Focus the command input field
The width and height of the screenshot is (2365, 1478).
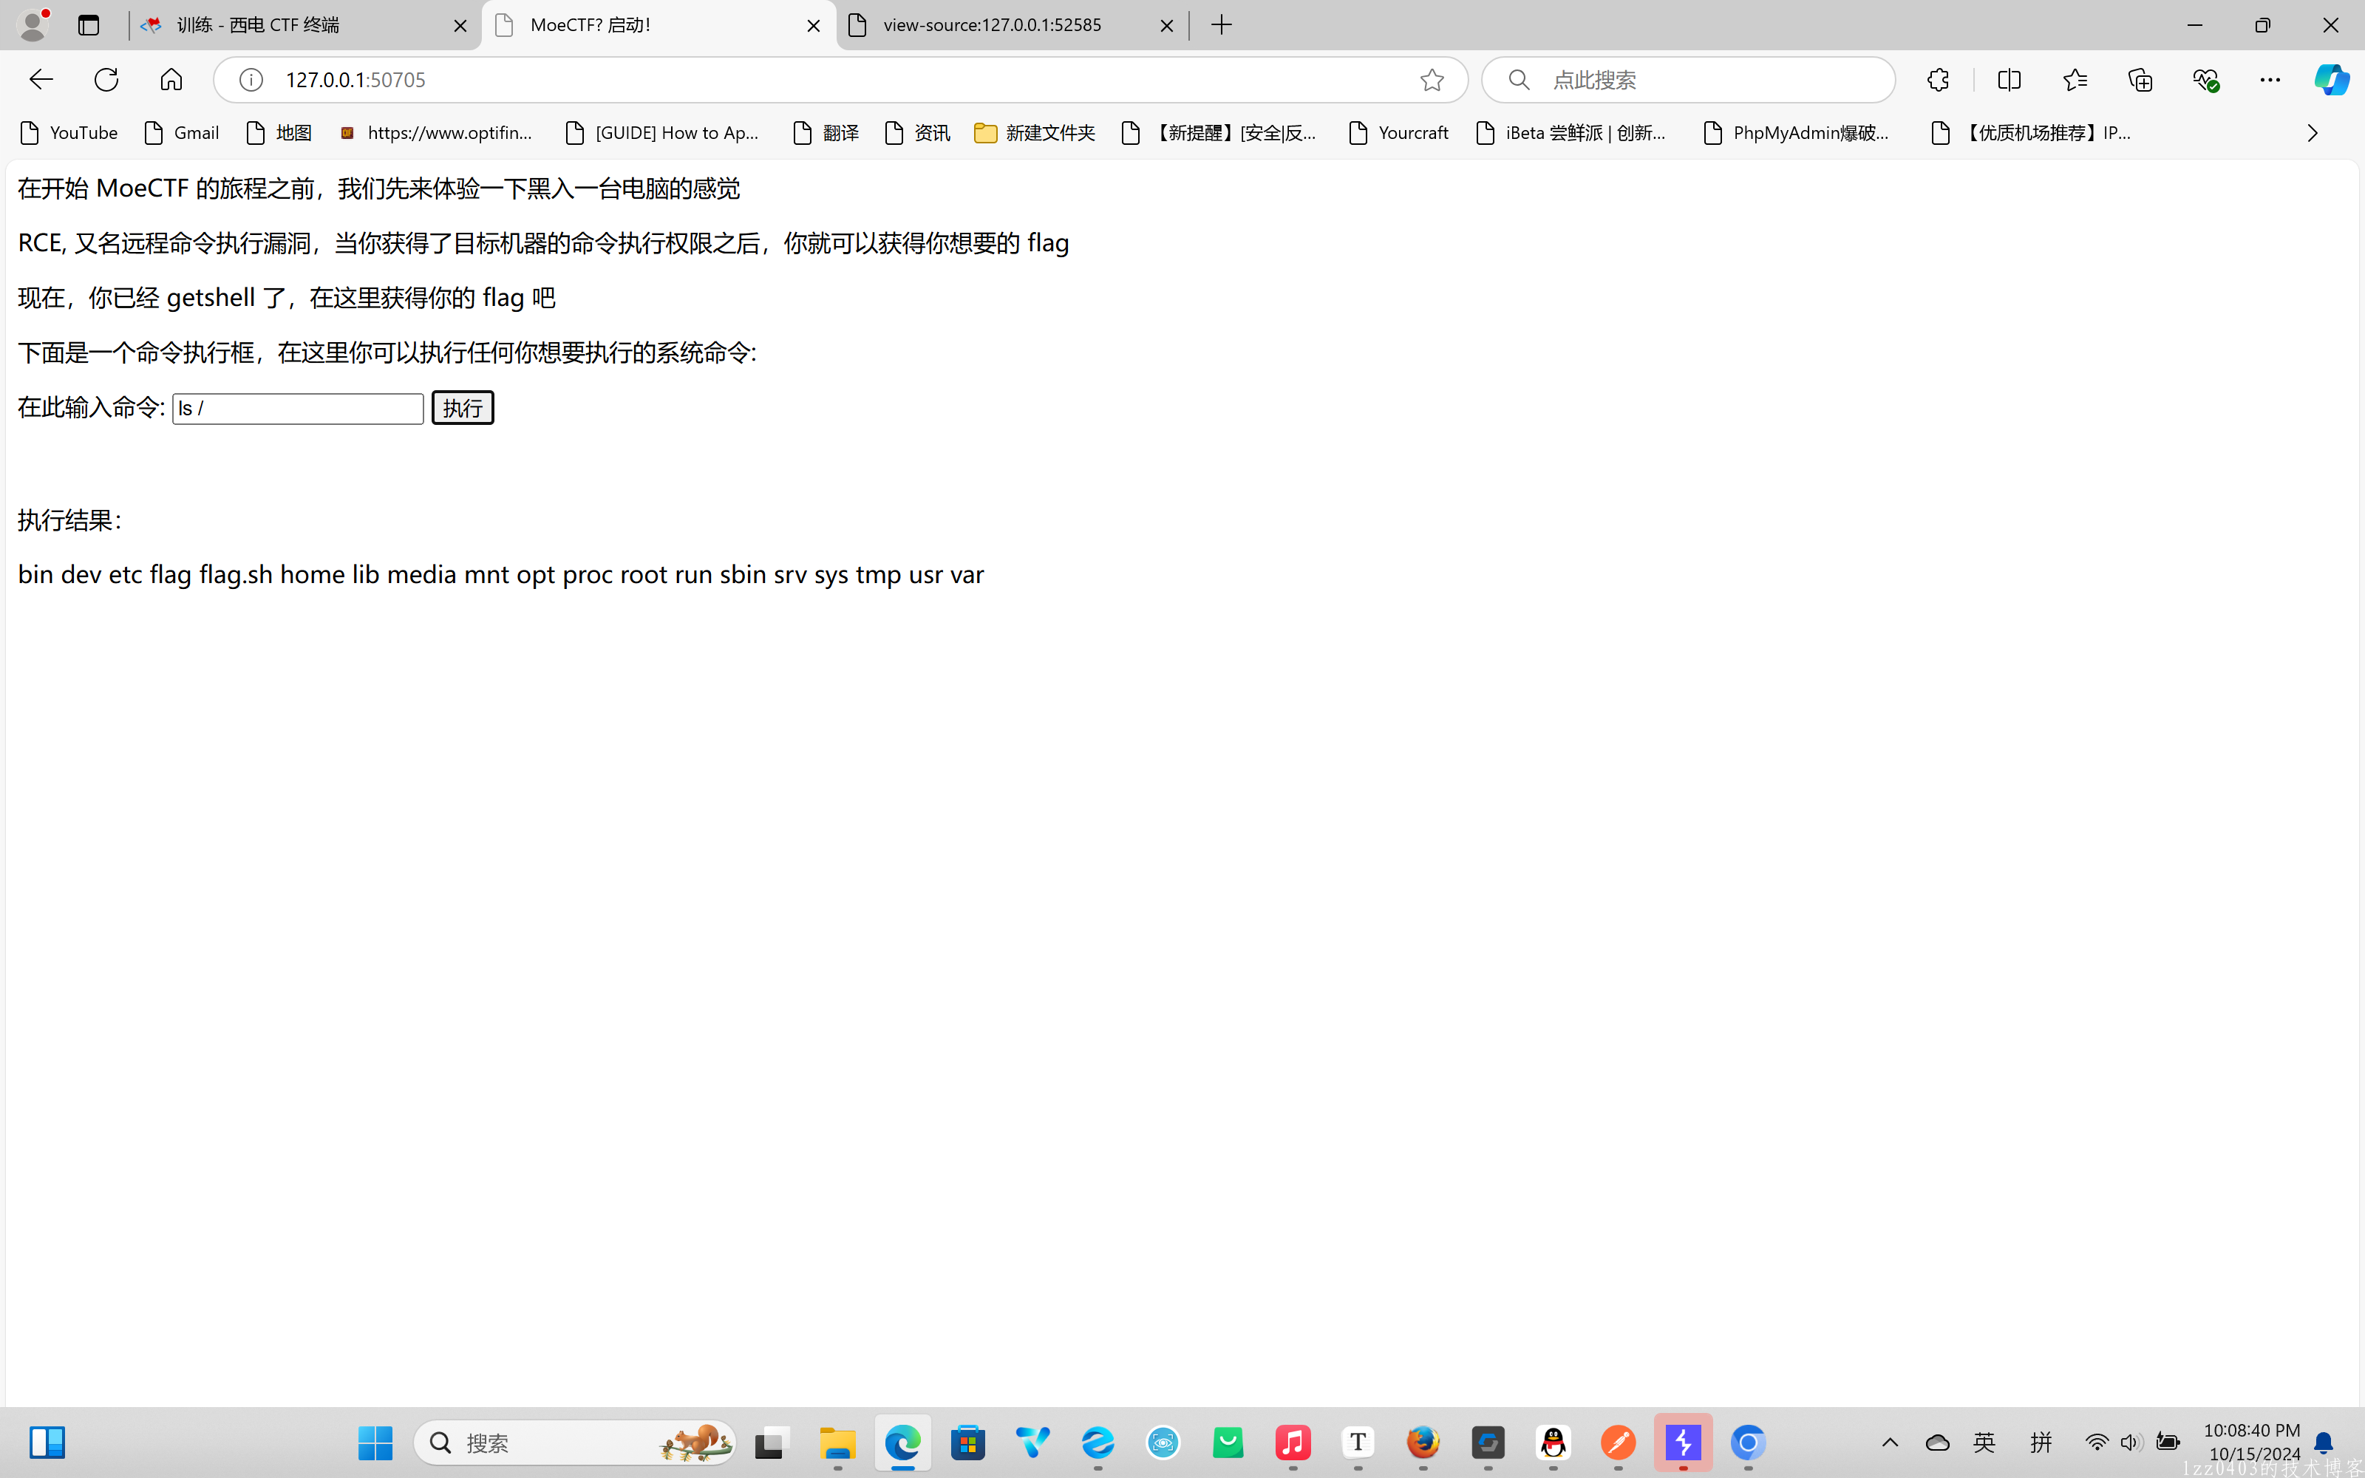298,409
